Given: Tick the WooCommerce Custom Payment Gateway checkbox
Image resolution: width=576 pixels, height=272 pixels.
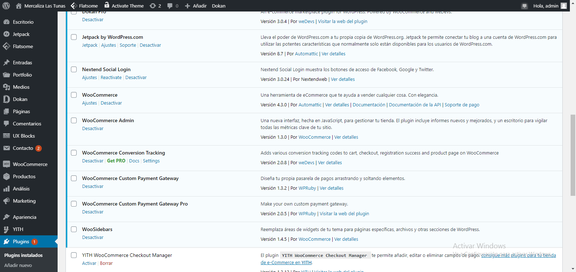Looking at the screenshot, I should point(74,178).
